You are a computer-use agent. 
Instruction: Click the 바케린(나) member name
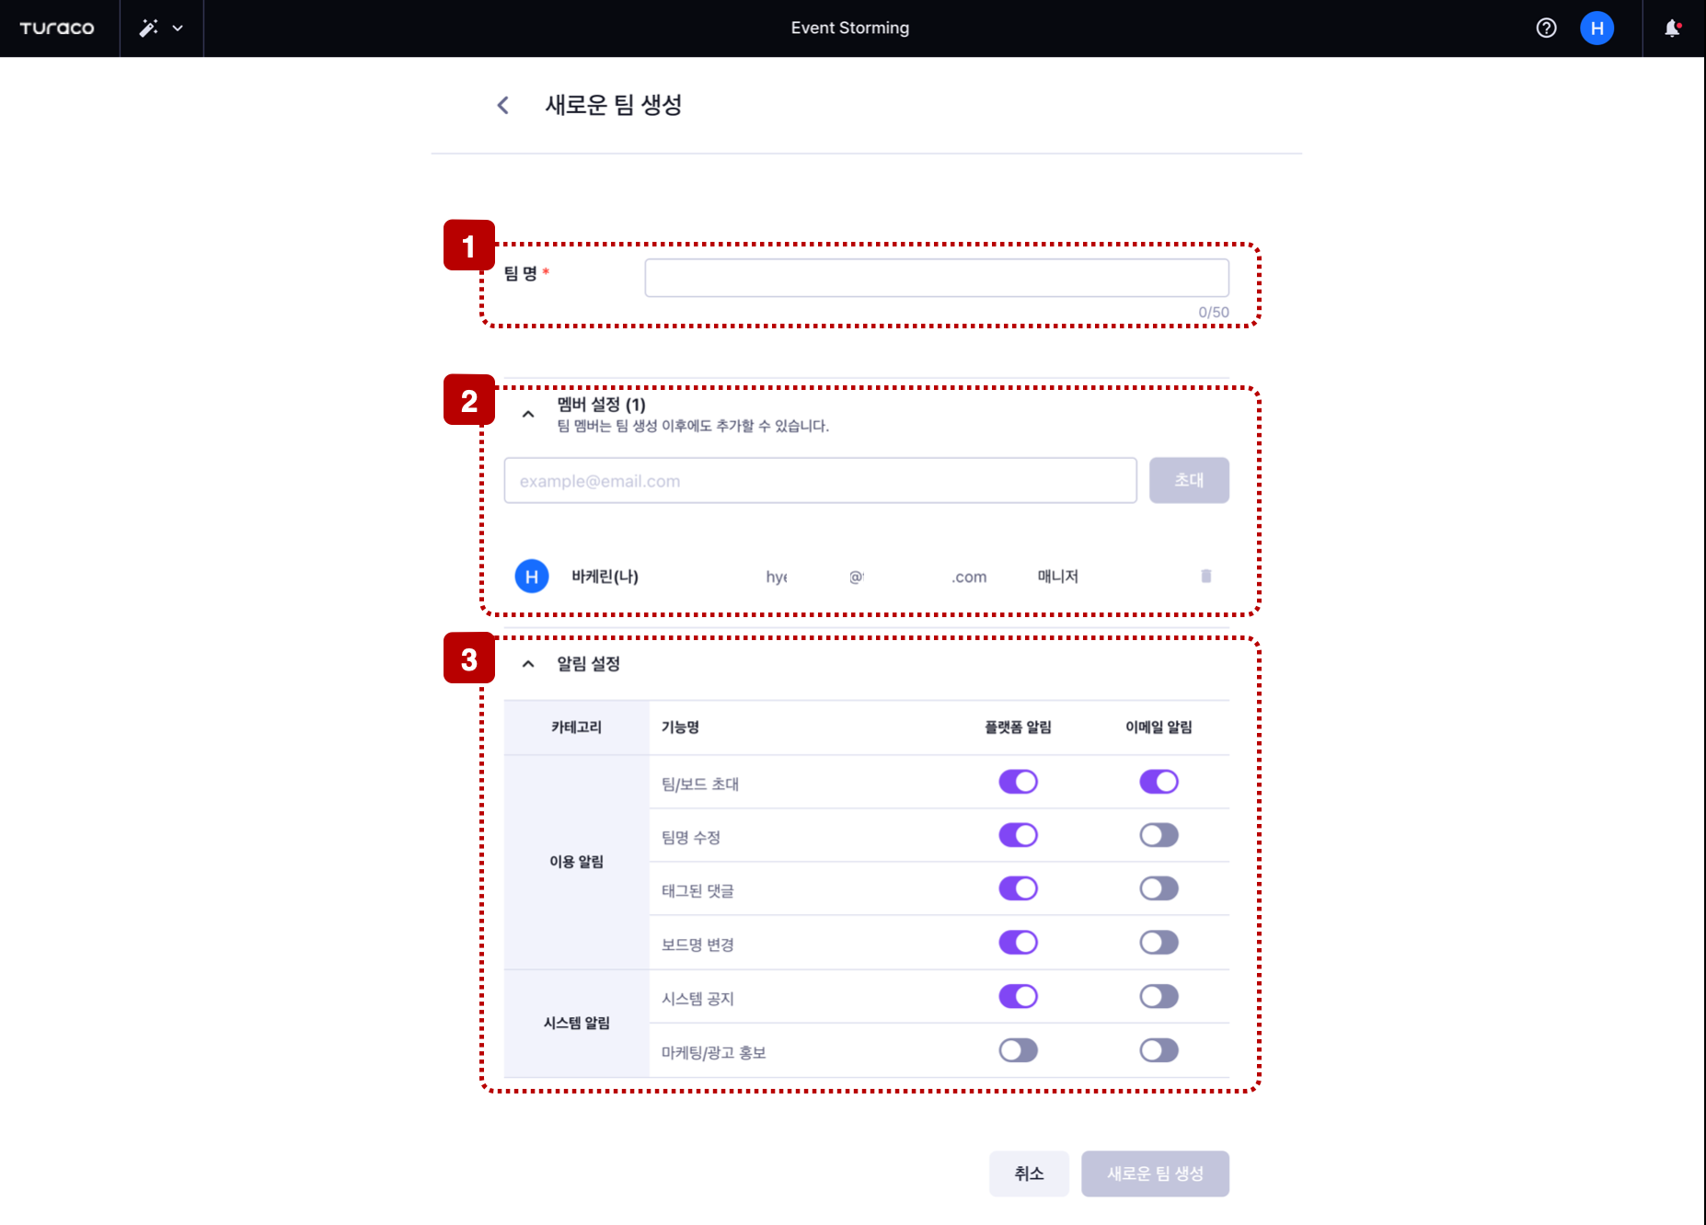(605, 576)
